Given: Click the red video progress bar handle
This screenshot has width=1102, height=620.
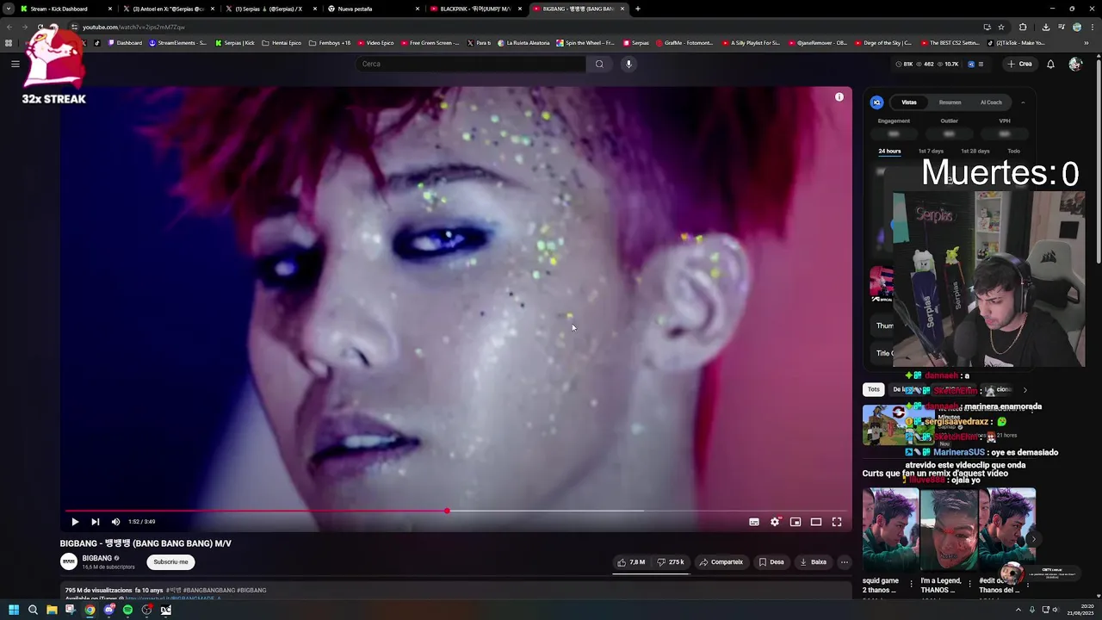Looking at the screenshot, I should (447, 511).
